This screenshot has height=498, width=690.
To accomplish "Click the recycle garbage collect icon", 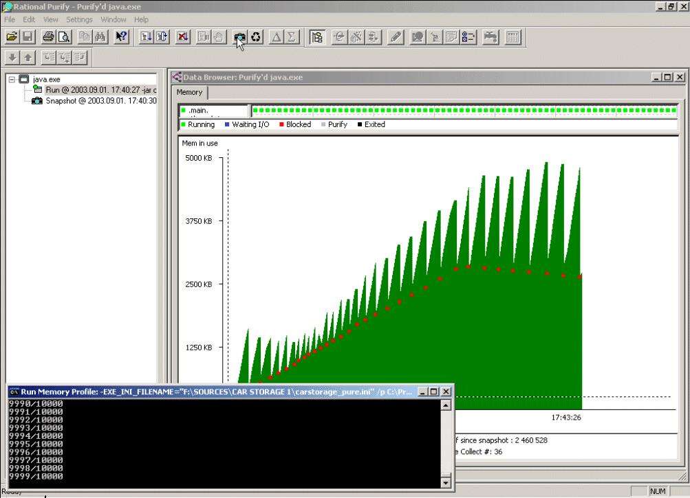I will (256, 37).
